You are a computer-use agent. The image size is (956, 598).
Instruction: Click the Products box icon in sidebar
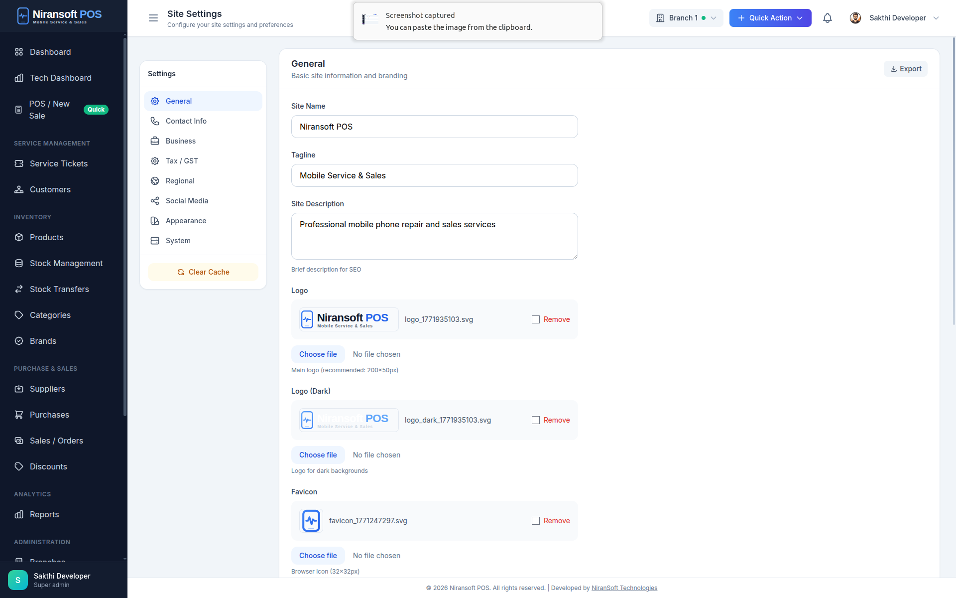(19, 237)
